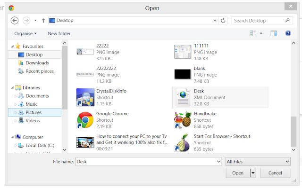Click the change view icon
This screenshot has height=188, width=302.
(253, 33)
